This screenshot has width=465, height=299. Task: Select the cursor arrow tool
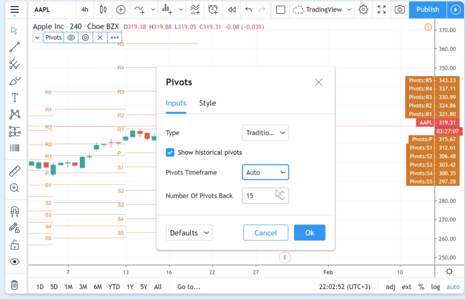coord(14,30)
